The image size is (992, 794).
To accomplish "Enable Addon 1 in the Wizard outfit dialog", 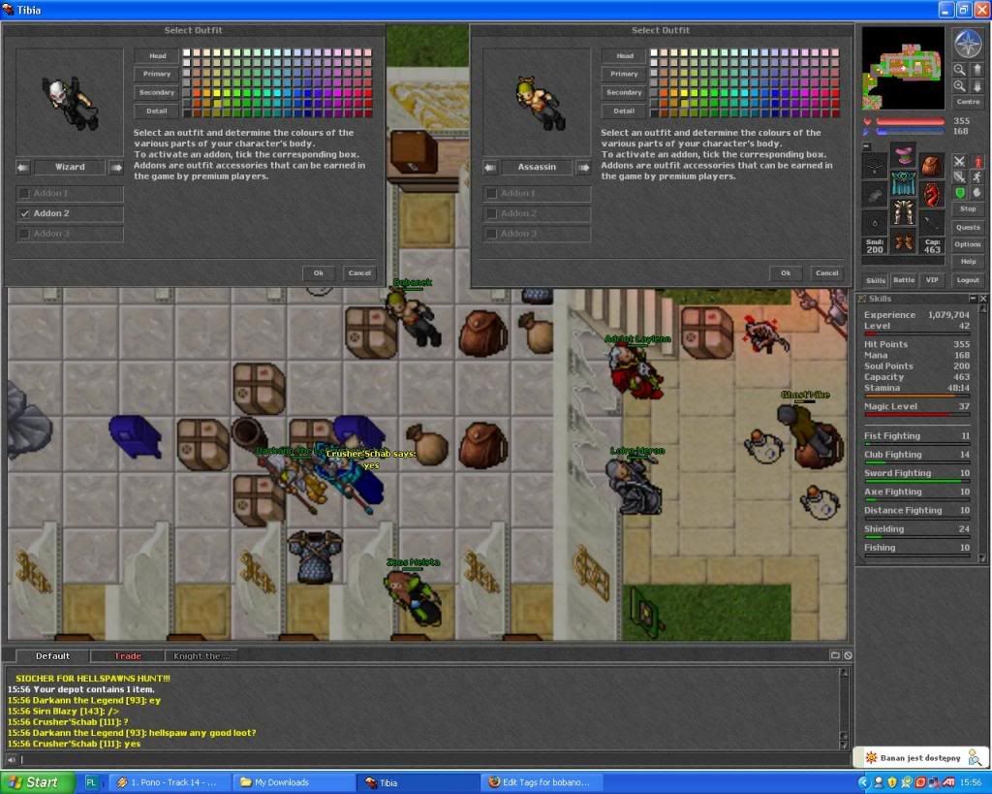I will [x=24, y=193].
